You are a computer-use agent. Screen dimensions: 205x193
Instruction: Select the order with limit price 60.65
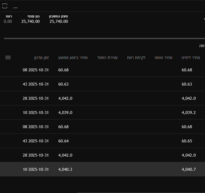(x=187, y=141)
